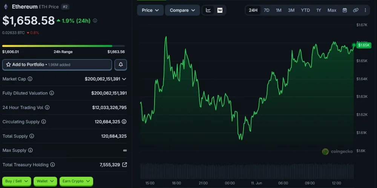Screen dimensions: 377x188
Task: Click the price alert bell button
Action: 121,65
